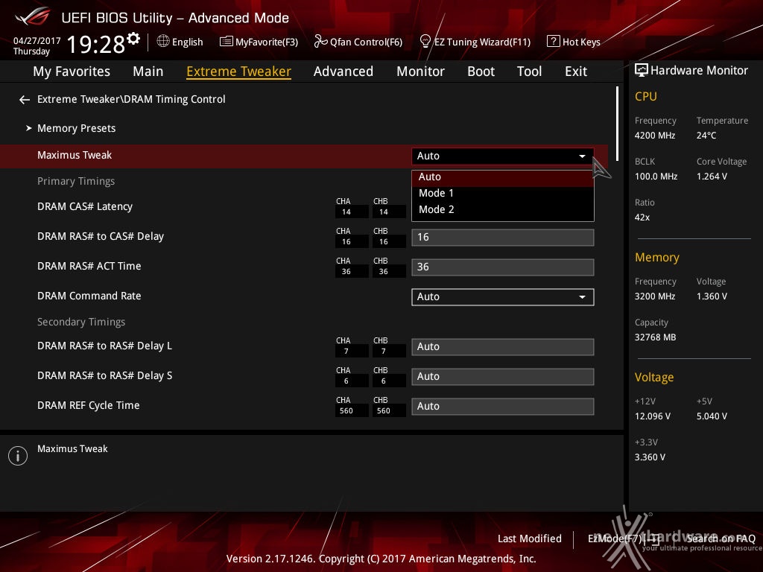Click the 19:28 clock display
Image resolution: width=763 pixels, height=572 pixels.
(96, 44)
